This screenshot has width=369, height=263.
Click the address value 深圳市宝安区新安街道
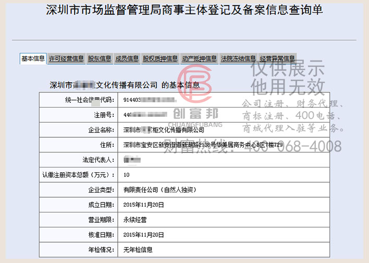click(203, 145)
